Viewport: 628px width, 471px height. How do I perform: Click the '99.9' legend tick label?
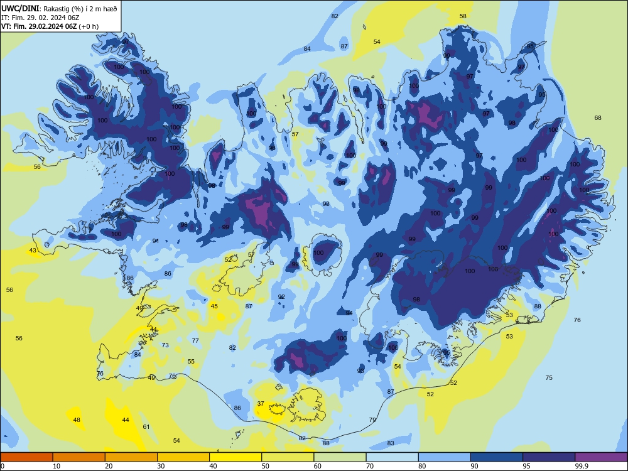[582, 466]
